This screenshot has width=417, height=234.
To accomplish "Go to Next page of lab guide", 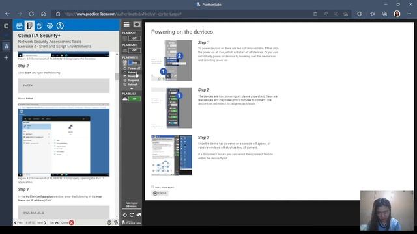I will [42, 222].
